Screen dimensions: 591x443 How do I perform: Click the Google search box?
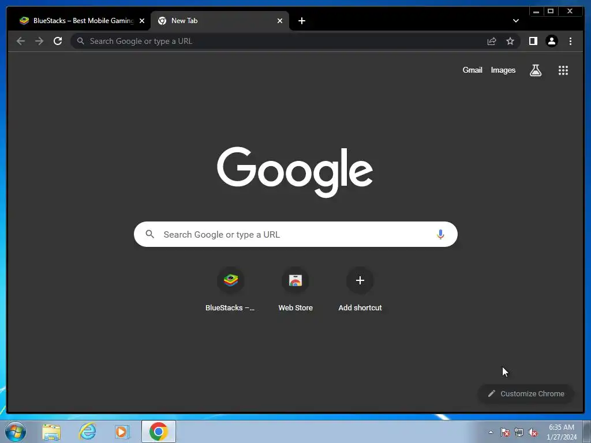(x=295, y=234)
